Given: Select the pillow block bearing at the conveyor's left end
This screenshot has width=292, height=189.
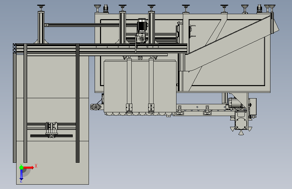Looking at the screenshot, I should point(96,107).
